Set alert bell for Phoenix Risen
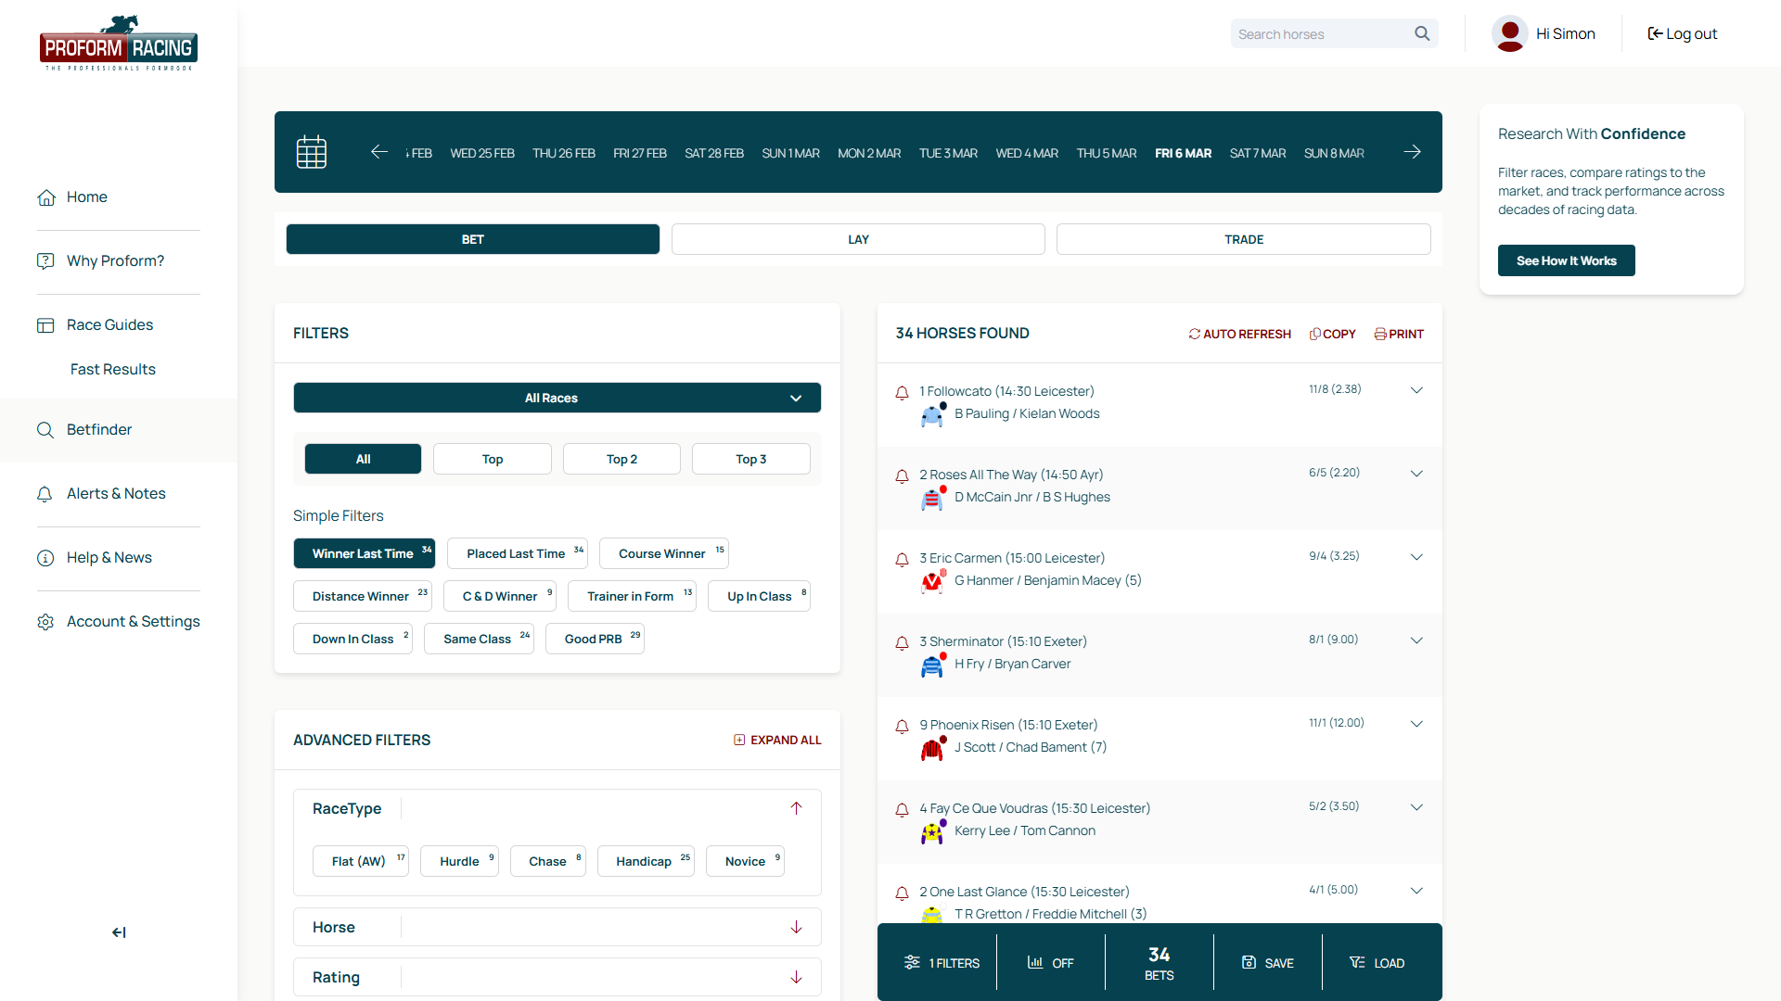Viewport: 1781px width, 1001px height. 902,727
